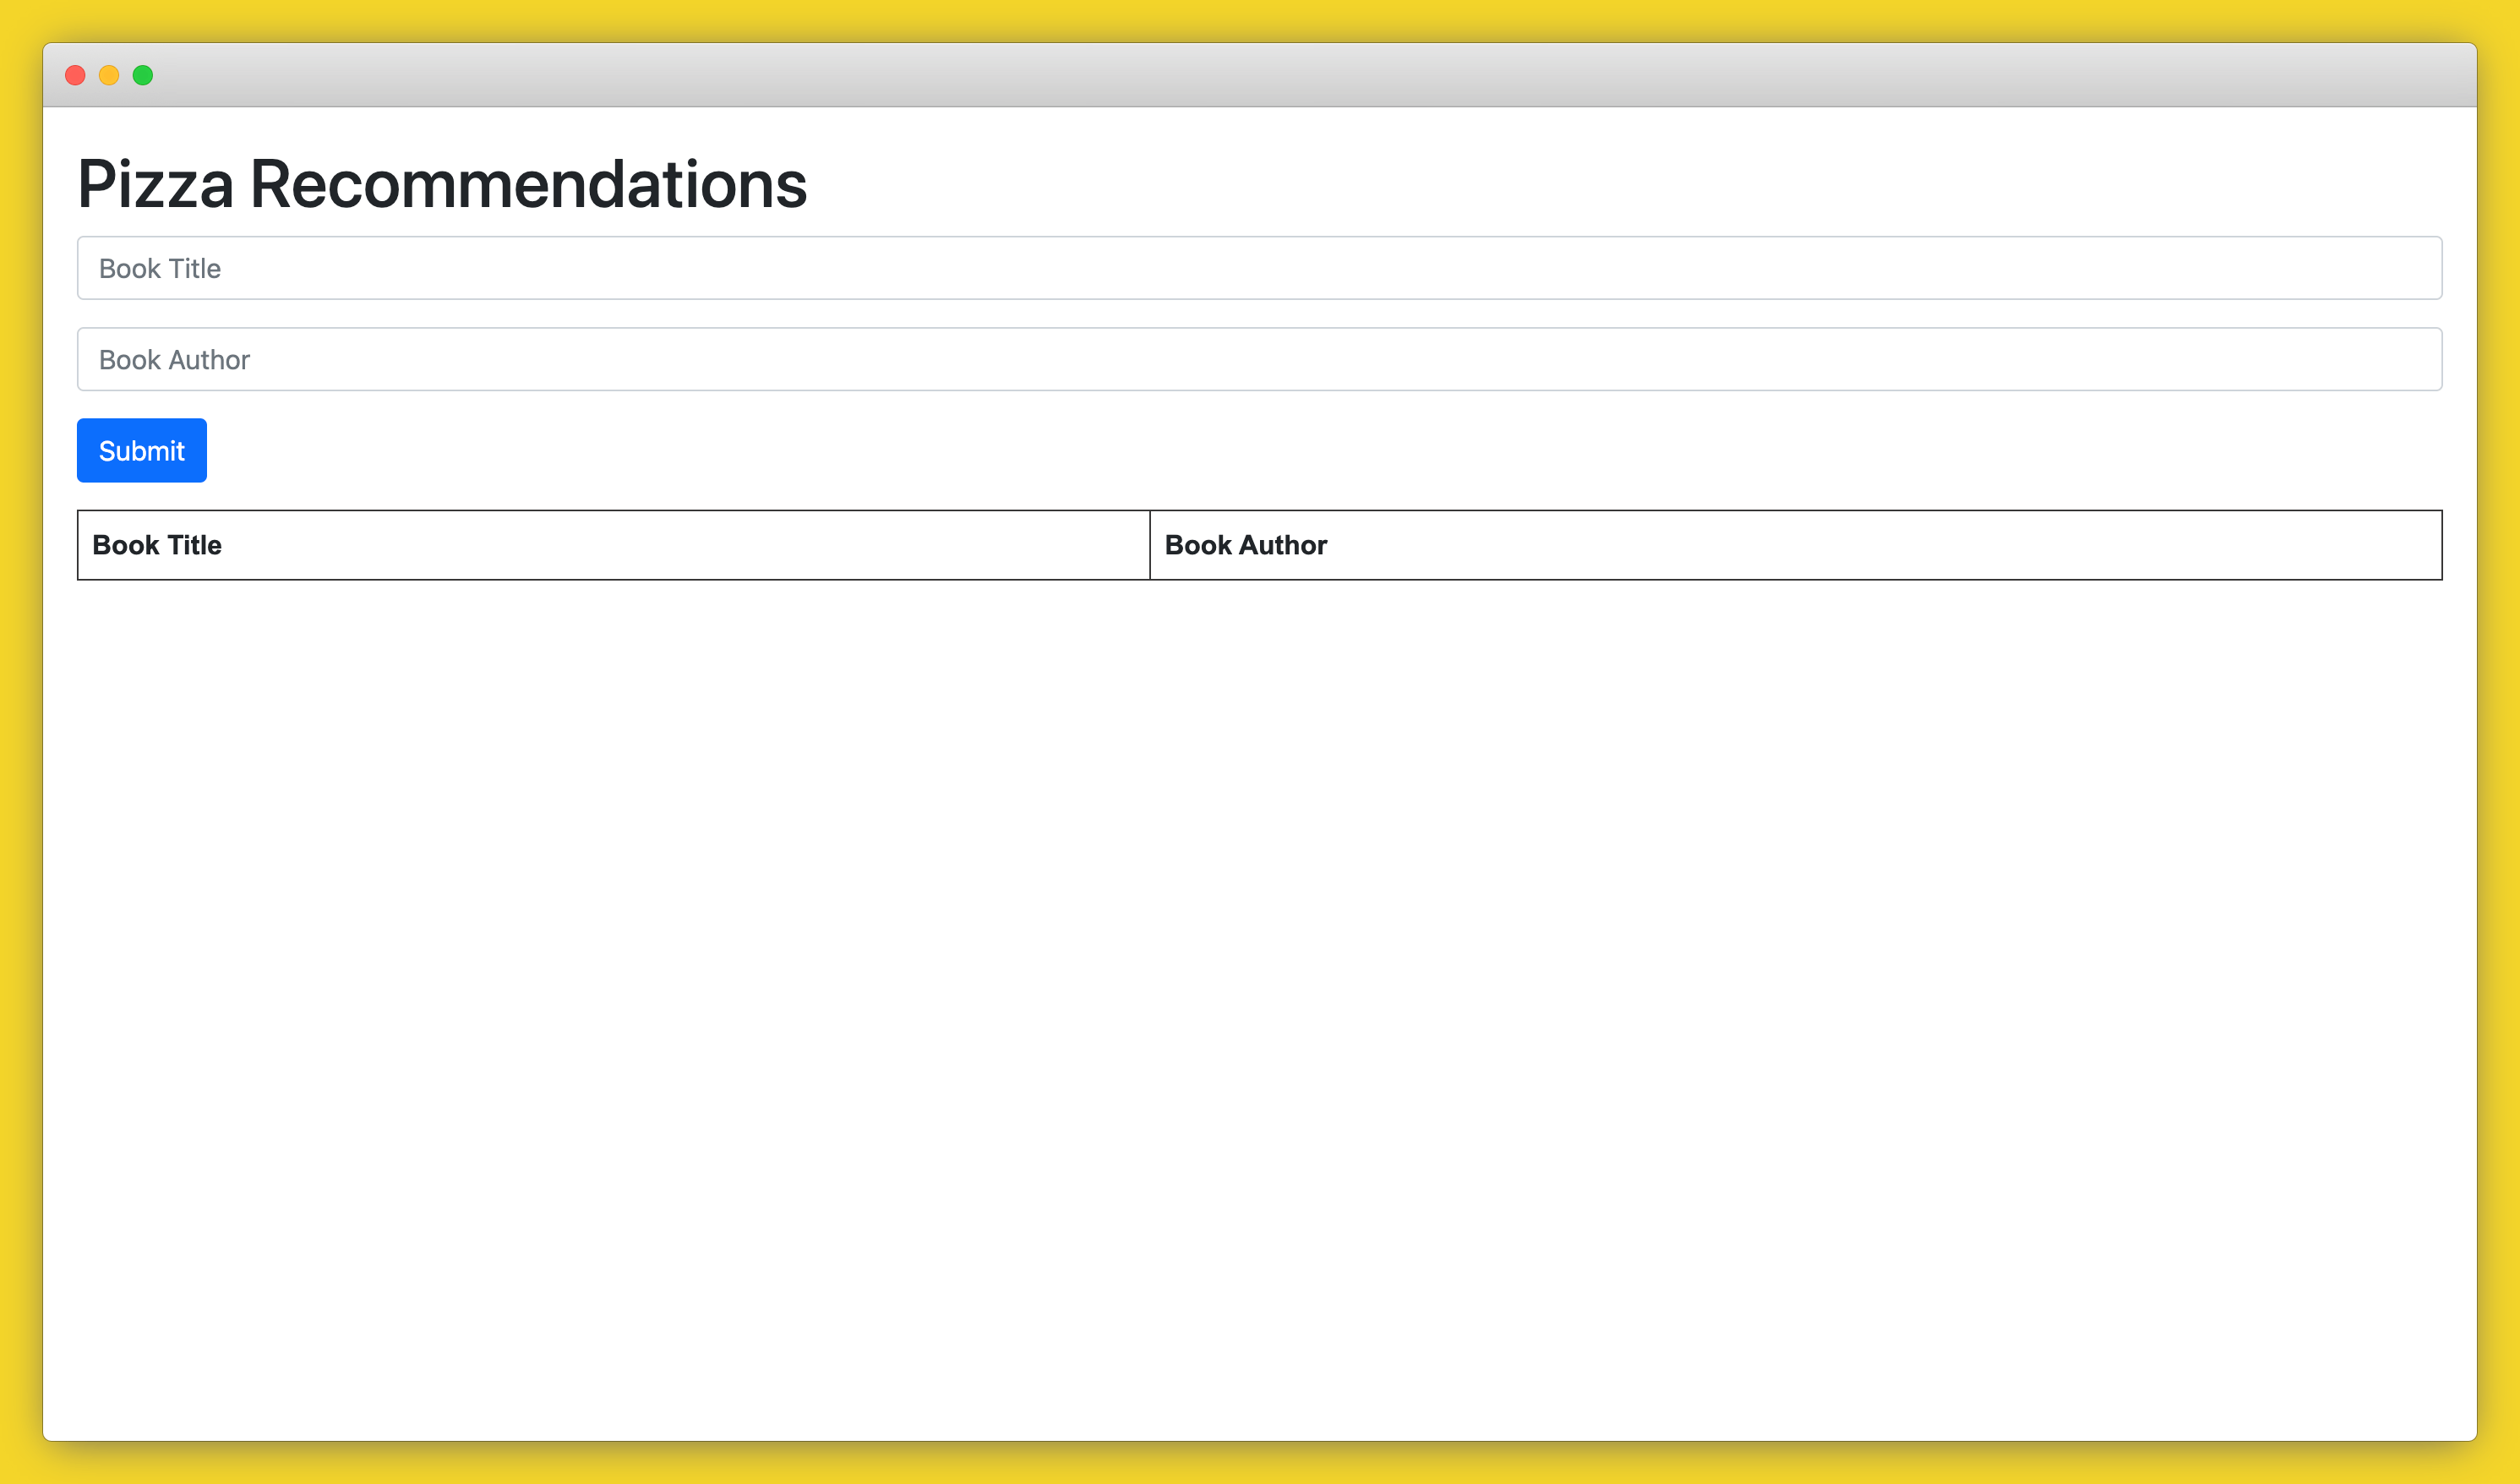Screen dimensions: 2520x1484
Task: Click the window title bar
Action: click(x=1260, y=75)
